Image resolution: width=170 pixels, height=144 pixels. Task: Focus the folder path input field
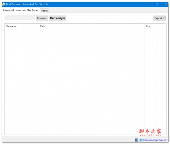(x=20, y=18)
